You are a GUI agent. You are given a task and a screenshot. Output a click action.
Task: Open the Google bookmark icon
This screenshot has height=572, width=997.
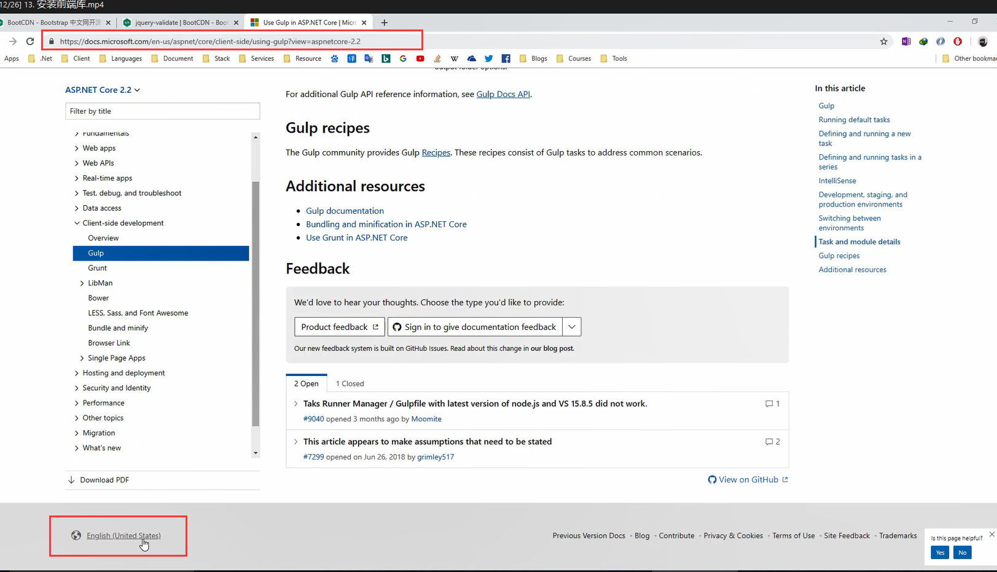tap(403, 58)
